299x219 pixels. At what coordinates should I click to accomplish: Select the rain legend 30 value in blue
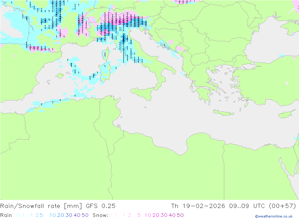pos(69,215)
